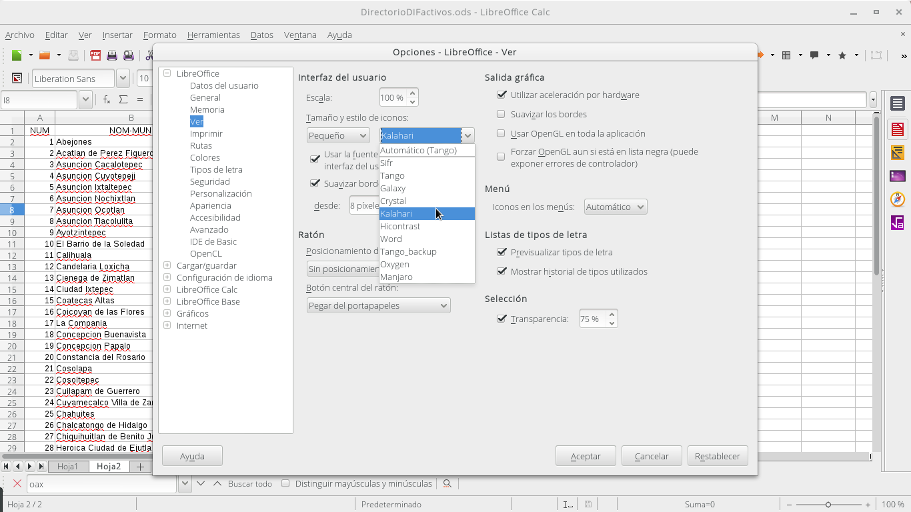Check Forzar OpenGL aun si está en lista negra
Viewport: 911px width, 512px height.
coord(502,157)
